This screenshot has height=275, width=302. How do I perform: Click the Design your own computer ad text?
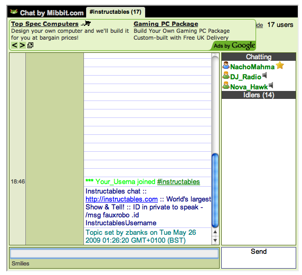pos(70,34)
